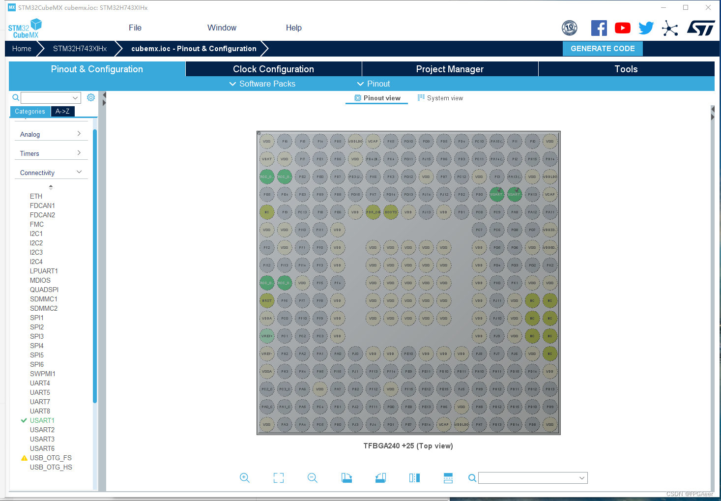Click the categories list vertical scrollbar
This screenshot has width=721, height=501.
click(95, 265)
